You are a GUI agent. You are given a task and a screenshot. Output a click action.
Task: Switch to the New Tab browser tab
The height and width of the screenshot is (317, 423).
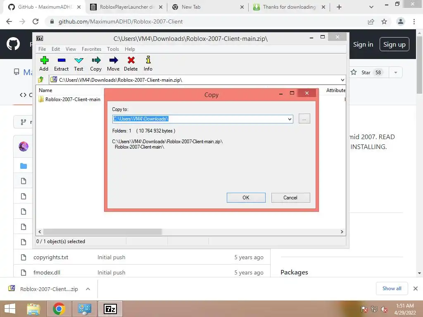point(208,7)
